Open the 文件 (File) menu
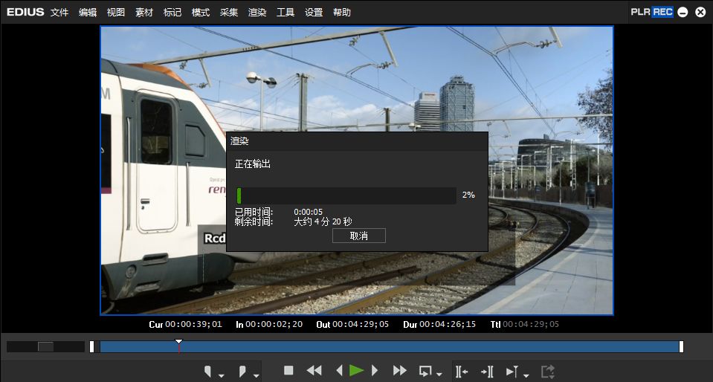713x382 pixels. click(59, 13)
